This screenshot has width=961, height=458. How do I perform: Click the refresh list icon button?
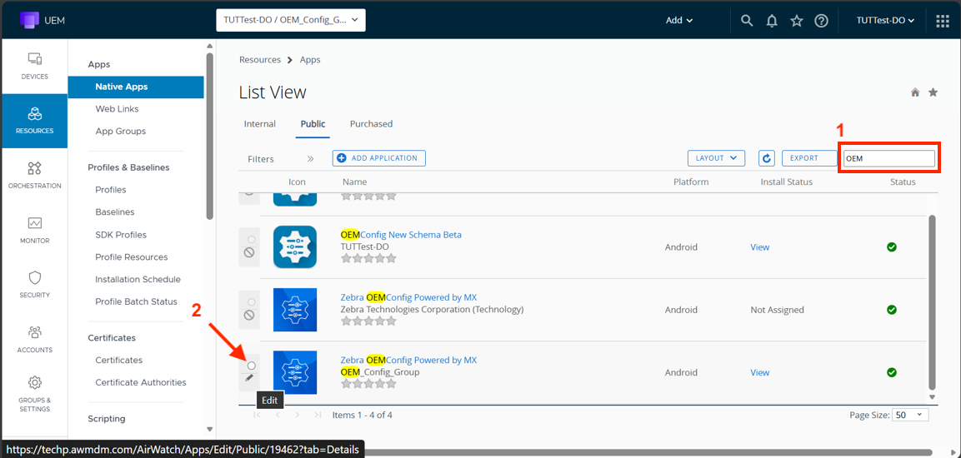point(767,158)
